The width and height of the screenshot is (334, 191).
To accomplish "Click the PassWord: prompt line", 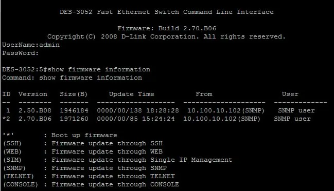I will 20,53.
